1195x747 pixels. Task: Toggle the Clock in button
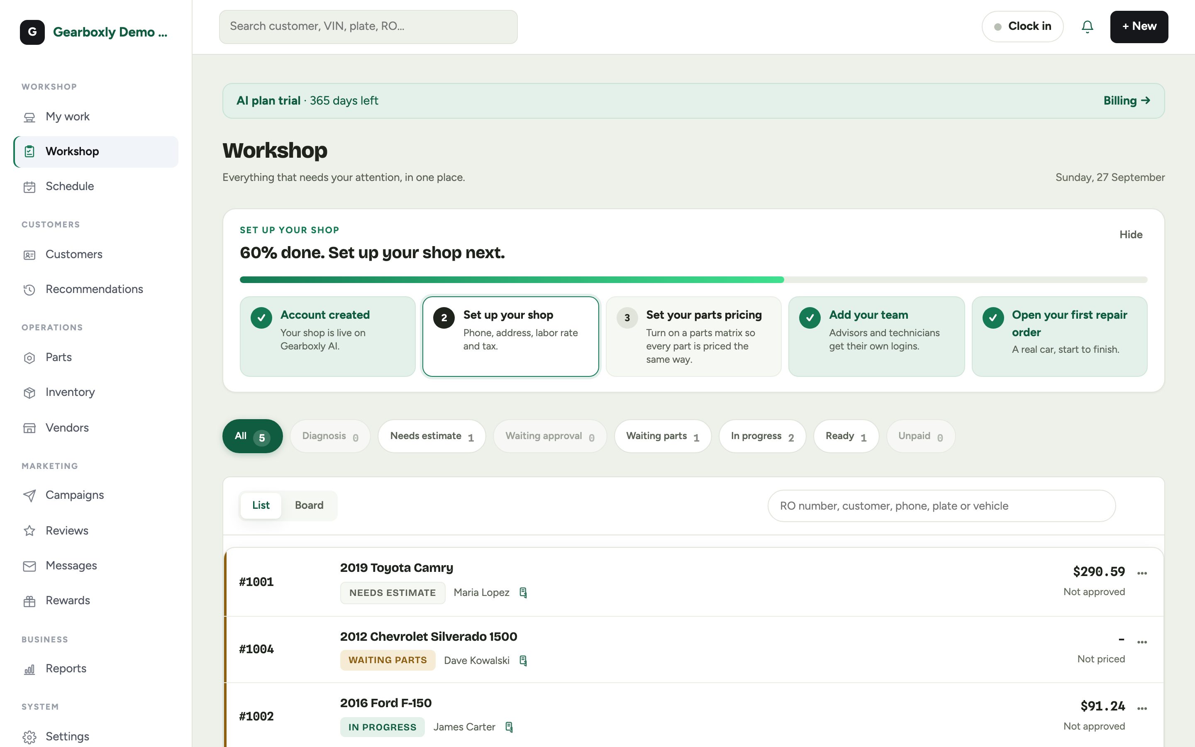pyautogui.click(x=1022, y=27)
